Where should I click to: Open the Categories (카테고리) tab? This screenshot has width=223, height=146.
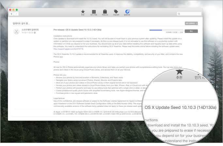105,13
